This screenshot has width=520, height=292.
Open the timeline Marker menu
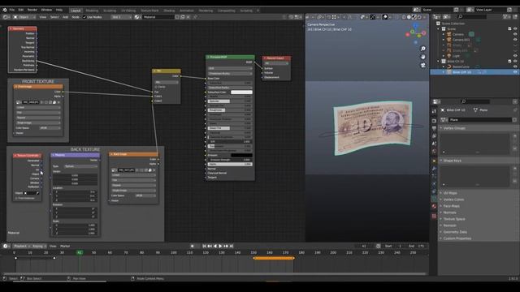pos(65,246)
